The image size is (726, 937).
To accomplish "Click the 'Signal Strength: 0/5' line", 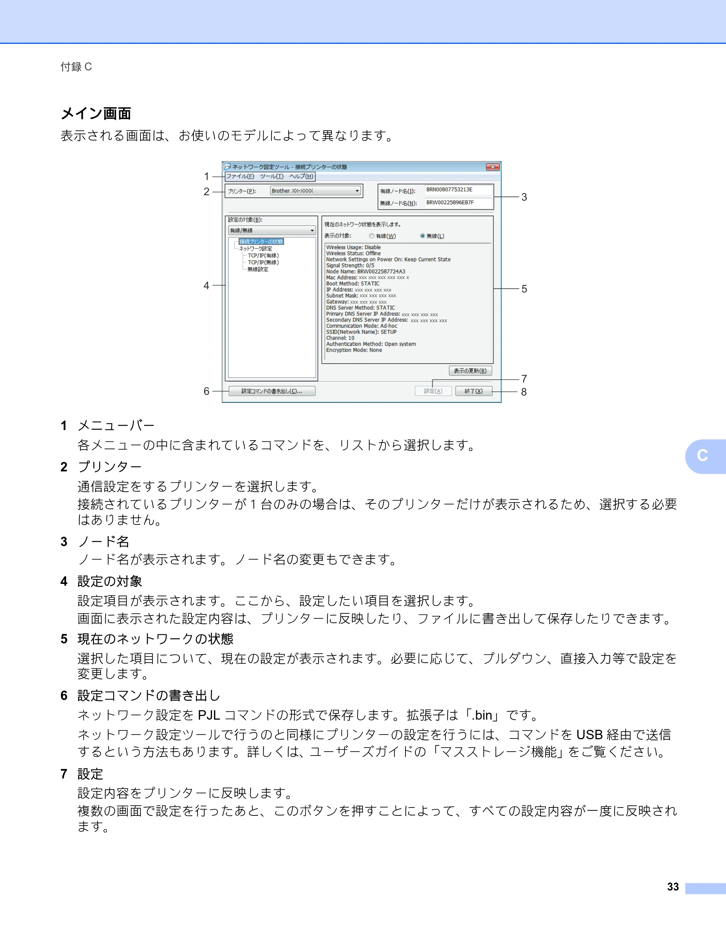I will [x=350, y=266].
